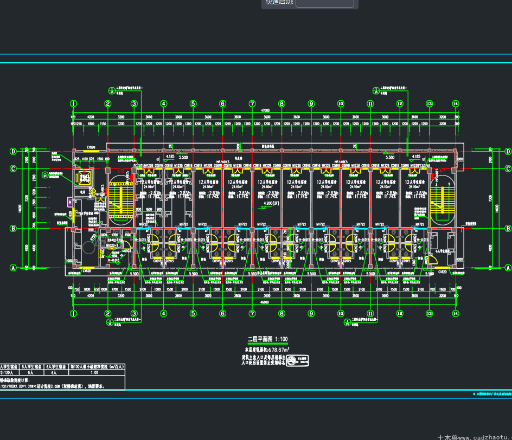
Task: Click the 每100人最小疏散净宽度 table header
Action: click(97, 367)
